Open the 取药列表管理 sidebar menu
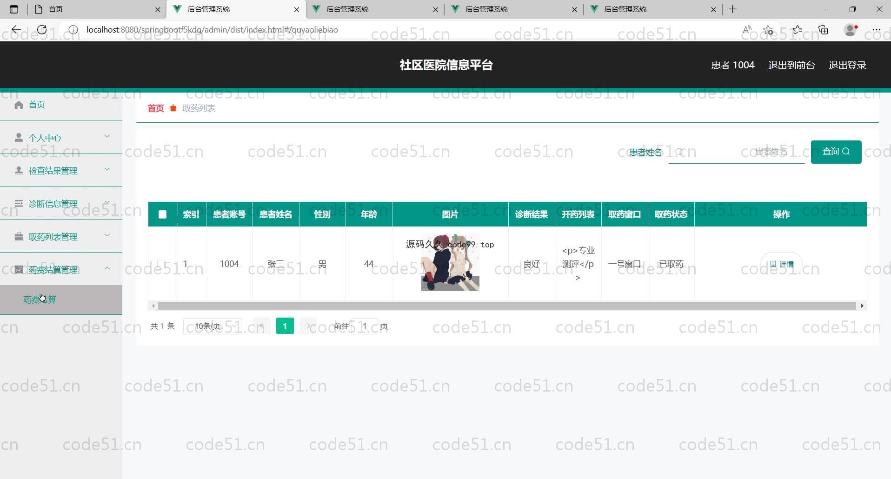The image size is (891, 479). 61,237
